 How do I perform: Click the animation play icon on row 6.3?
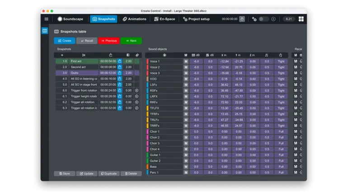pyautogui.click(x=137, y=108)
